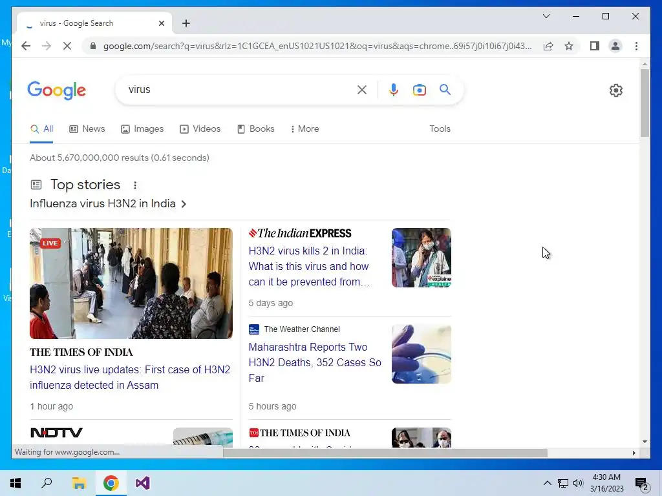Open Google quick settings gear
Viewport: 662px width, 496px height.
tap(616, 90)
